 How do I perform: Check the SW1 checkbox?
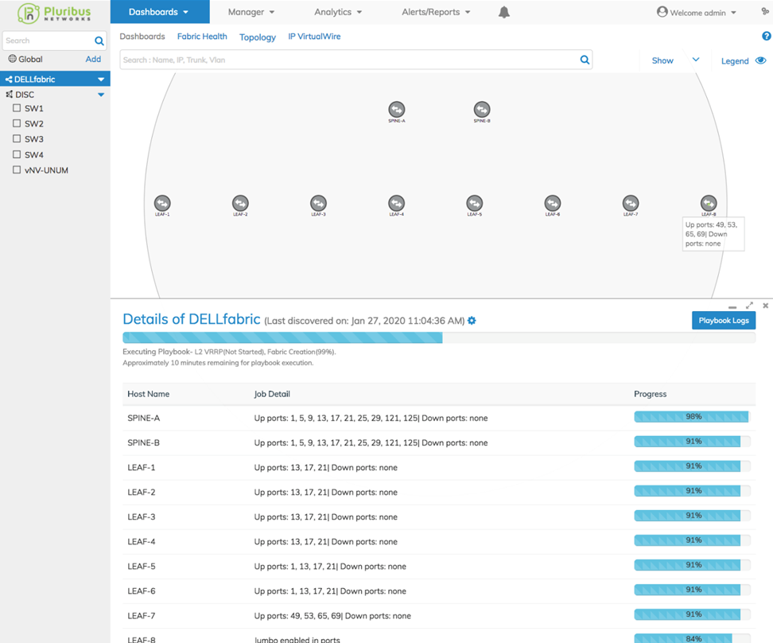pyautogui.click(x=17, y=108)
